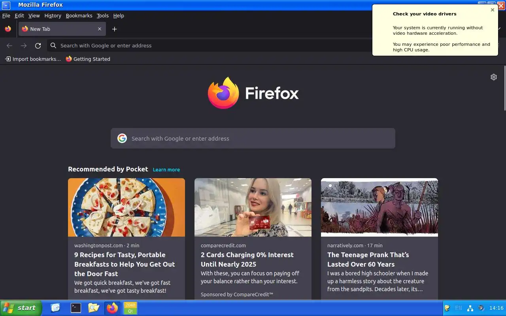Go forward one page

click(x=24, y=45)
